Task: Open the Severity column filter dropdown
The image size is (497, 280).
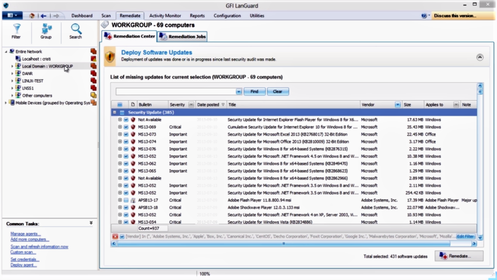Action: tap(191, 104)
